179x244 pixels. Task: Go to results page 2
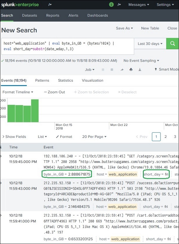165,137
